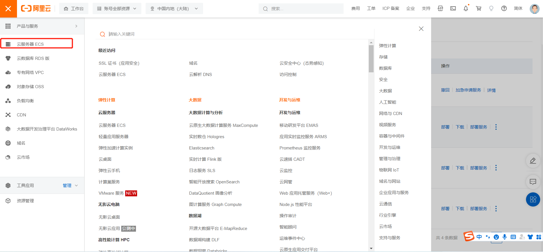The height and width of the screenshot is (252, 543).
Task: Click the 资源管理 cube icon
Action: coord(8,201)
